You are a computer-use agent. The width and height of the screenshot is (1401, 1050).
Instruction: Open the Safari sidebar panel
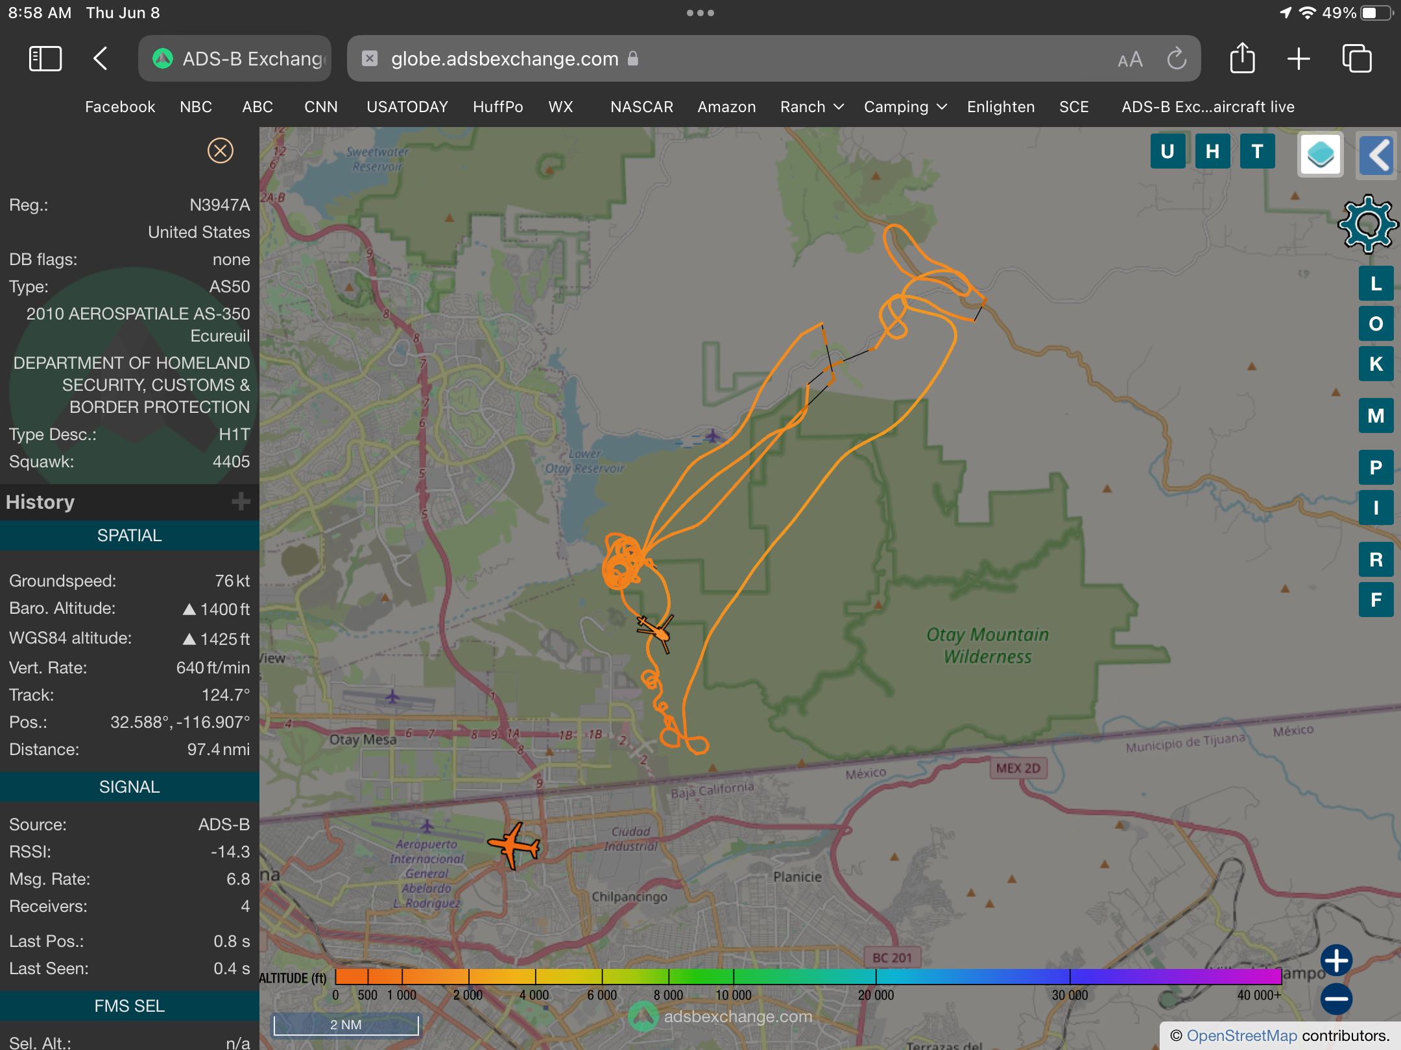pos(45,59)
